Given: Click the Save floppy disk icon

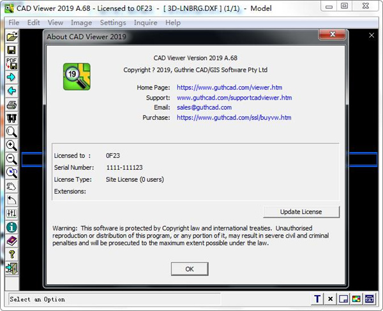Looking at the screenshot, I should click(x=11, y=50).
